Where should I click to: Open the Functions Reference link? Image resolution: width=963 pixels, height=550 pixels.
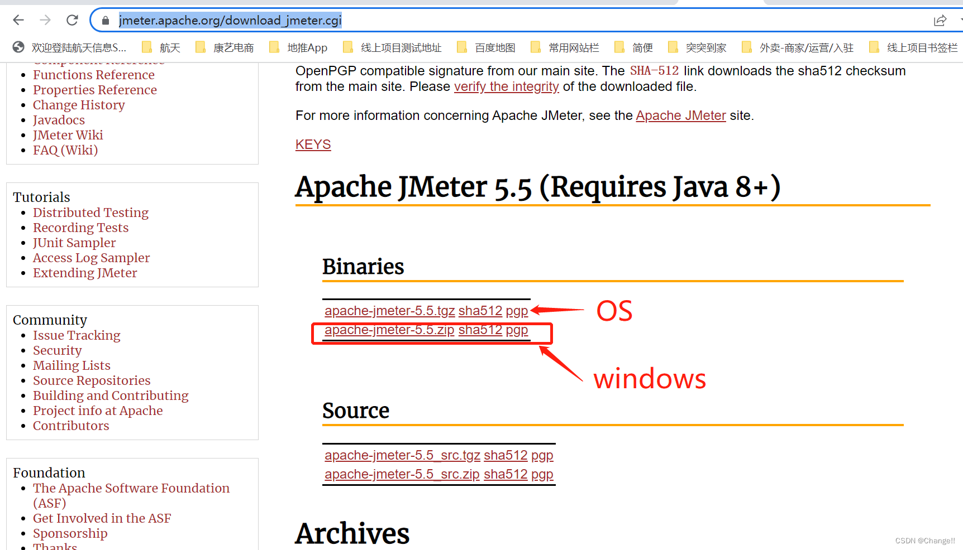pos(94,75)
